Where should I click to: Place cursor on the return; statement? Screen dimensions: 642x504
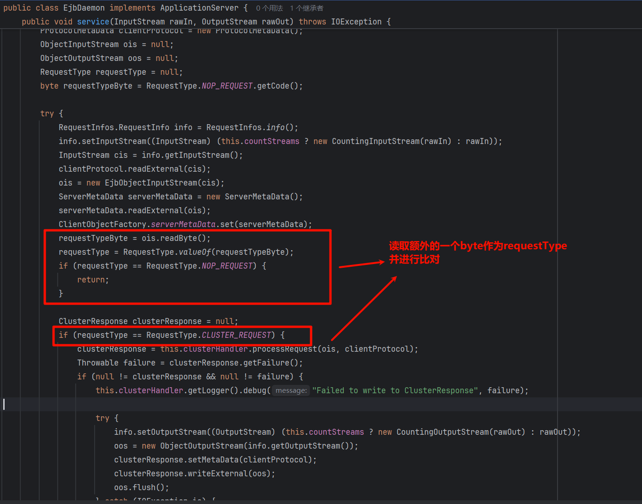point(92,280)
